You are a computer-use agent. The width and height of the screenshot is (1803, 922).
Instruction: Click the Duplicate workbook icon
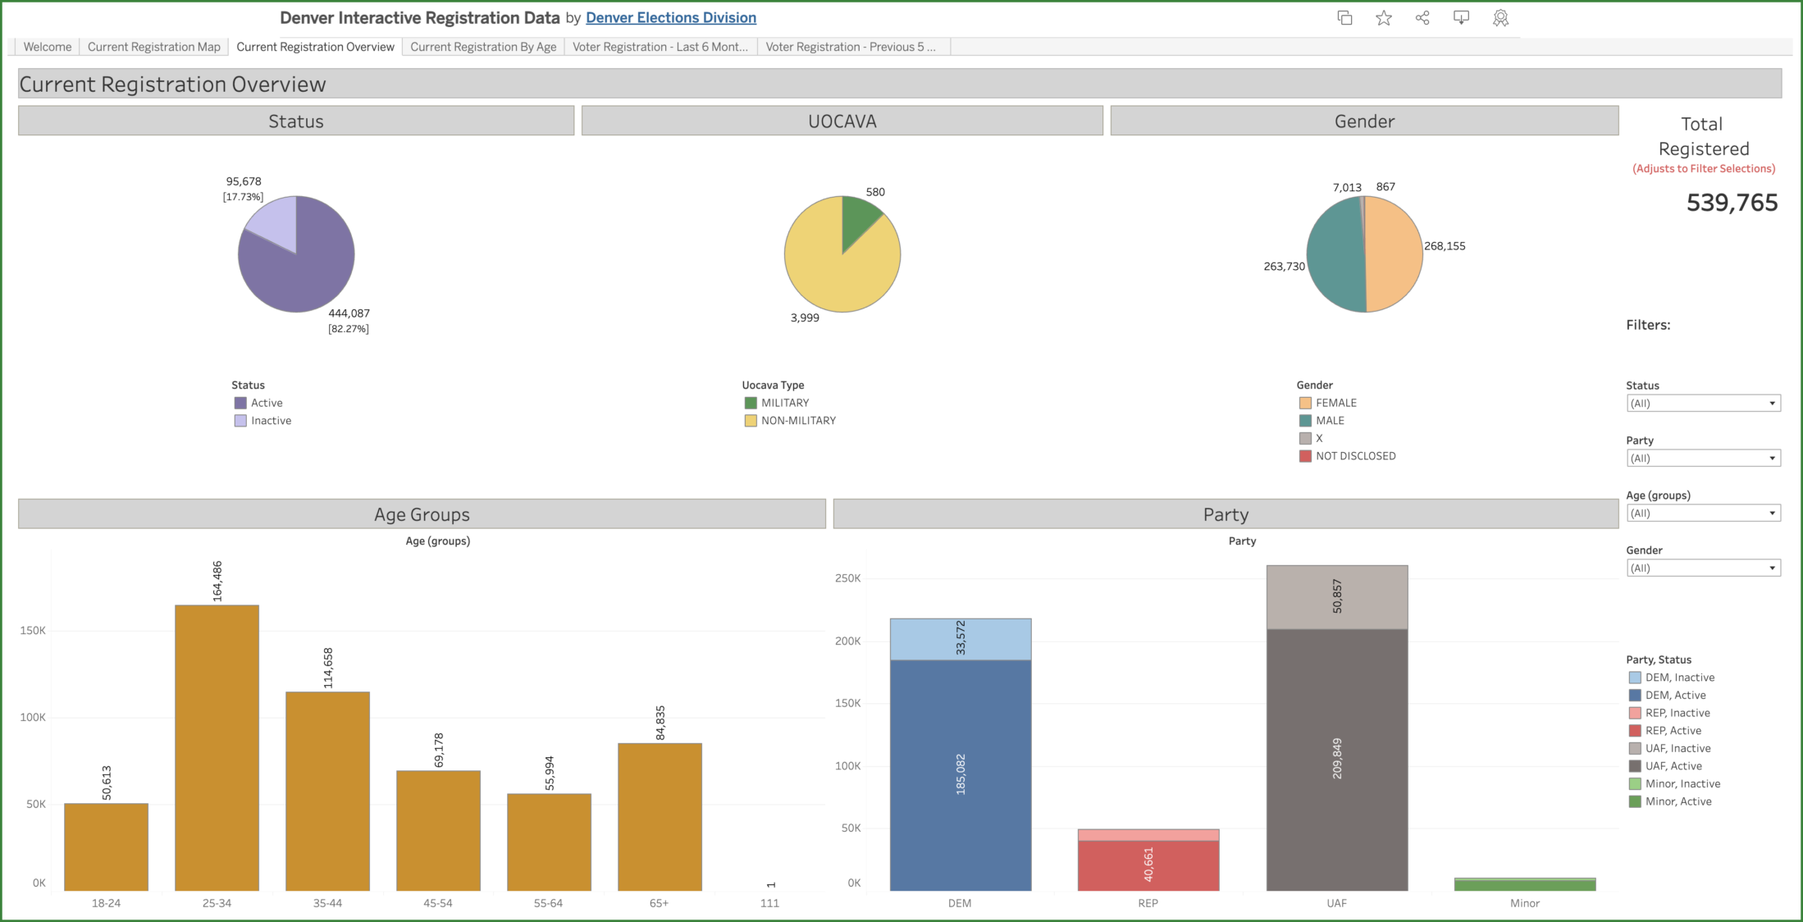pyautogui.click(x=1345, y=17)
